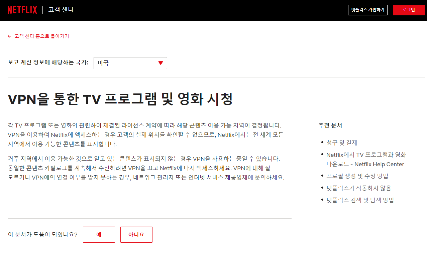Open the 청구 및 결제 article

pos(342,143)
